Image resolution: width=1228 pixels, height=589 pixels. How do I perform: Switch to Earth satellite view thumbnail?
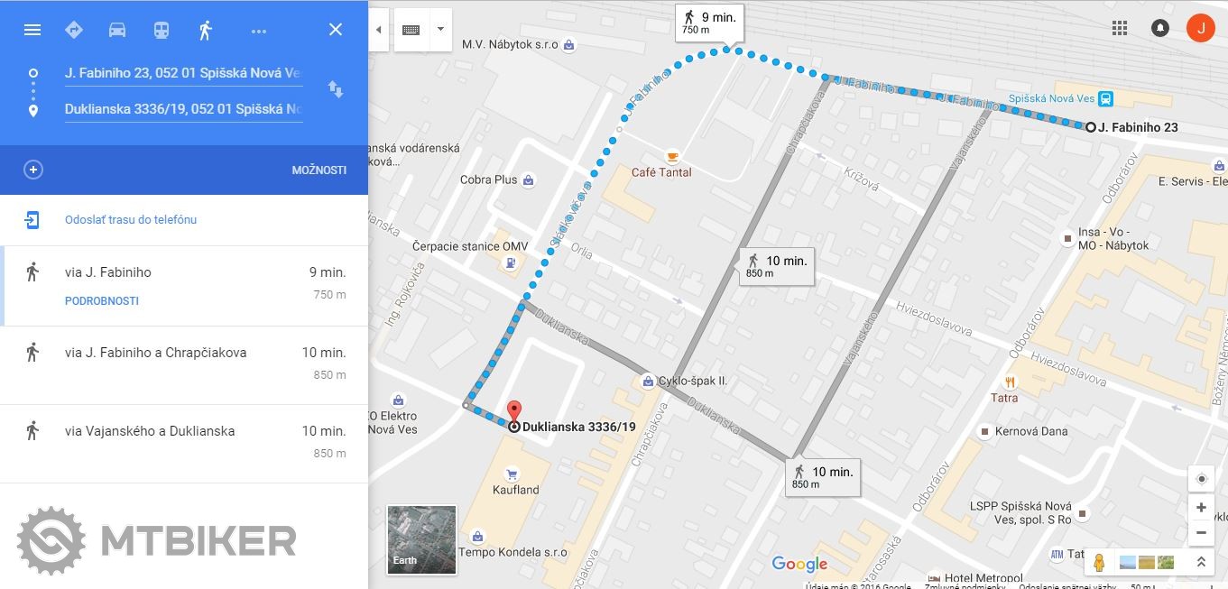(421, 539)
